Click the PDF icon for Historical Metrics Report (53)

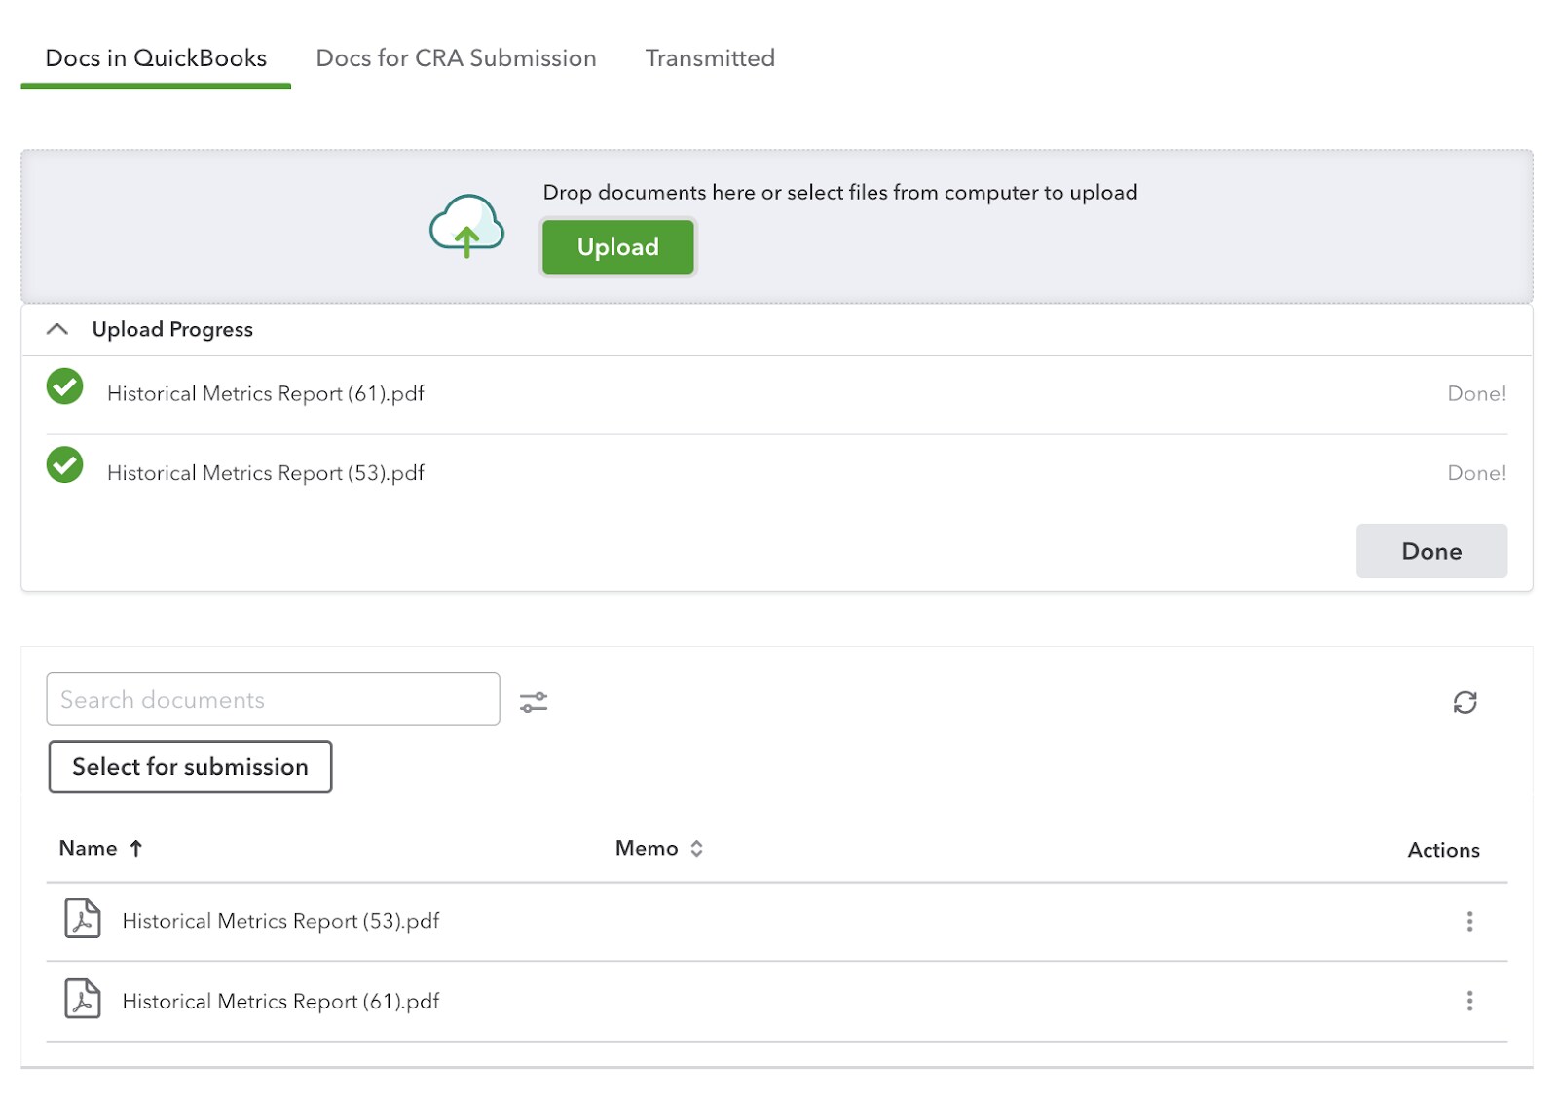pyautogui.click(x=83, y=920)
